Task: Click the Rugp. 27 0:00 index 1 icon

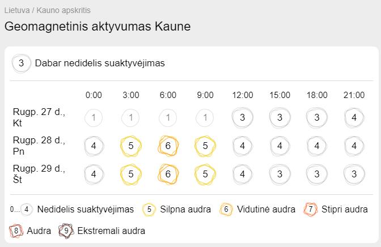Action: 94,117
